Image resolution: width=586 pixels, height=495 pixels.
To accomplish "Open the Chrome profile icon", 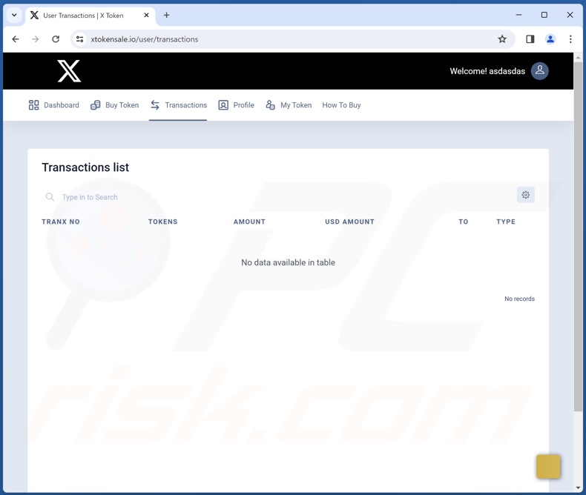I will tap(550, 39).
